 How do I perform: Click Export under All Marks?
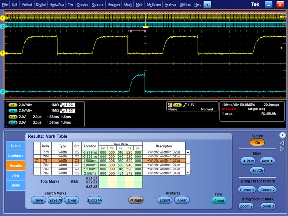(x=165, y=200)
